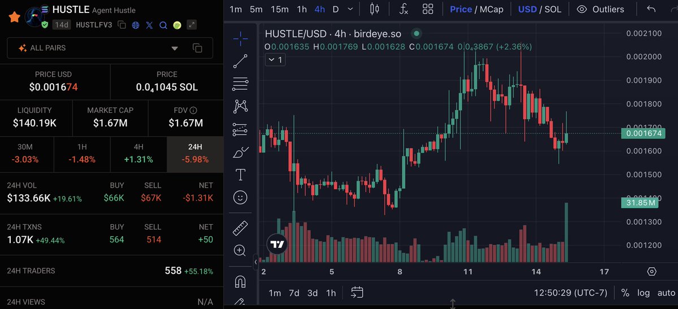Click the liquidity value $140.19K

pos(34,123)
